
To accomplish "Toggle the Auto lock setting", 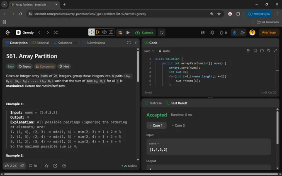I will [164, 51].
